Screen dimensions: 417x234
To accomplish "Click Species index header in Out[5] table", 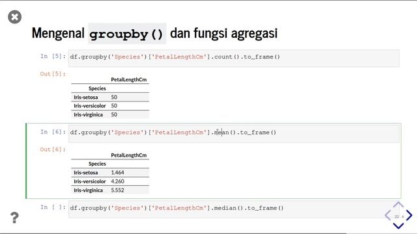I will coord(97,88).
